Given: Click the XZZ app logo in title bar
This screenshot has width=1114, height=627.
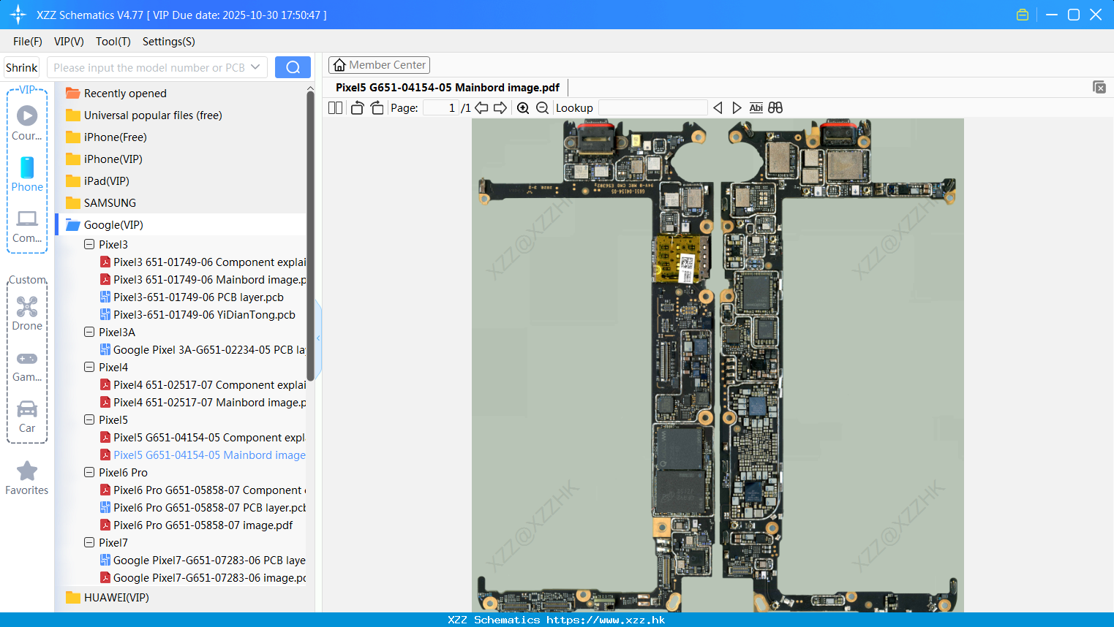Looking at the screenshot, I should coord(18,15).
